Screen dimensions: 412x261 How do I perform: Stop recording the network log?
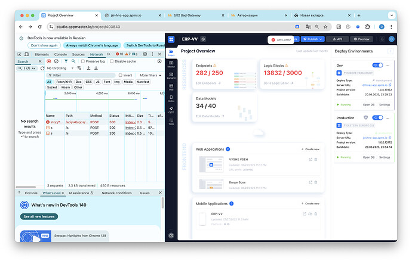(x=48, y=61)
